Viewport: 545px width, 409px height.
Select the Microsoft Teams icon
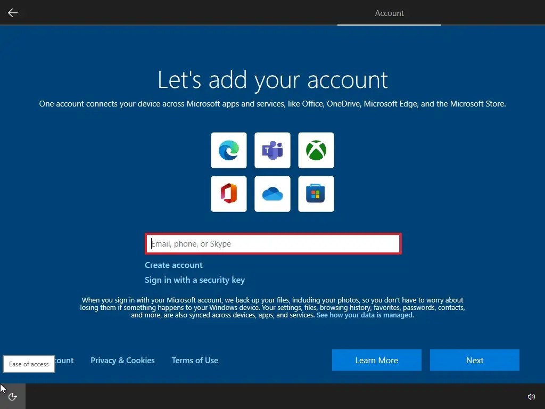tap(272, 150)
